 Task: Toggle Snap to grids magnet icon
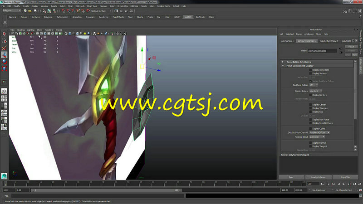tap(64, 11)
